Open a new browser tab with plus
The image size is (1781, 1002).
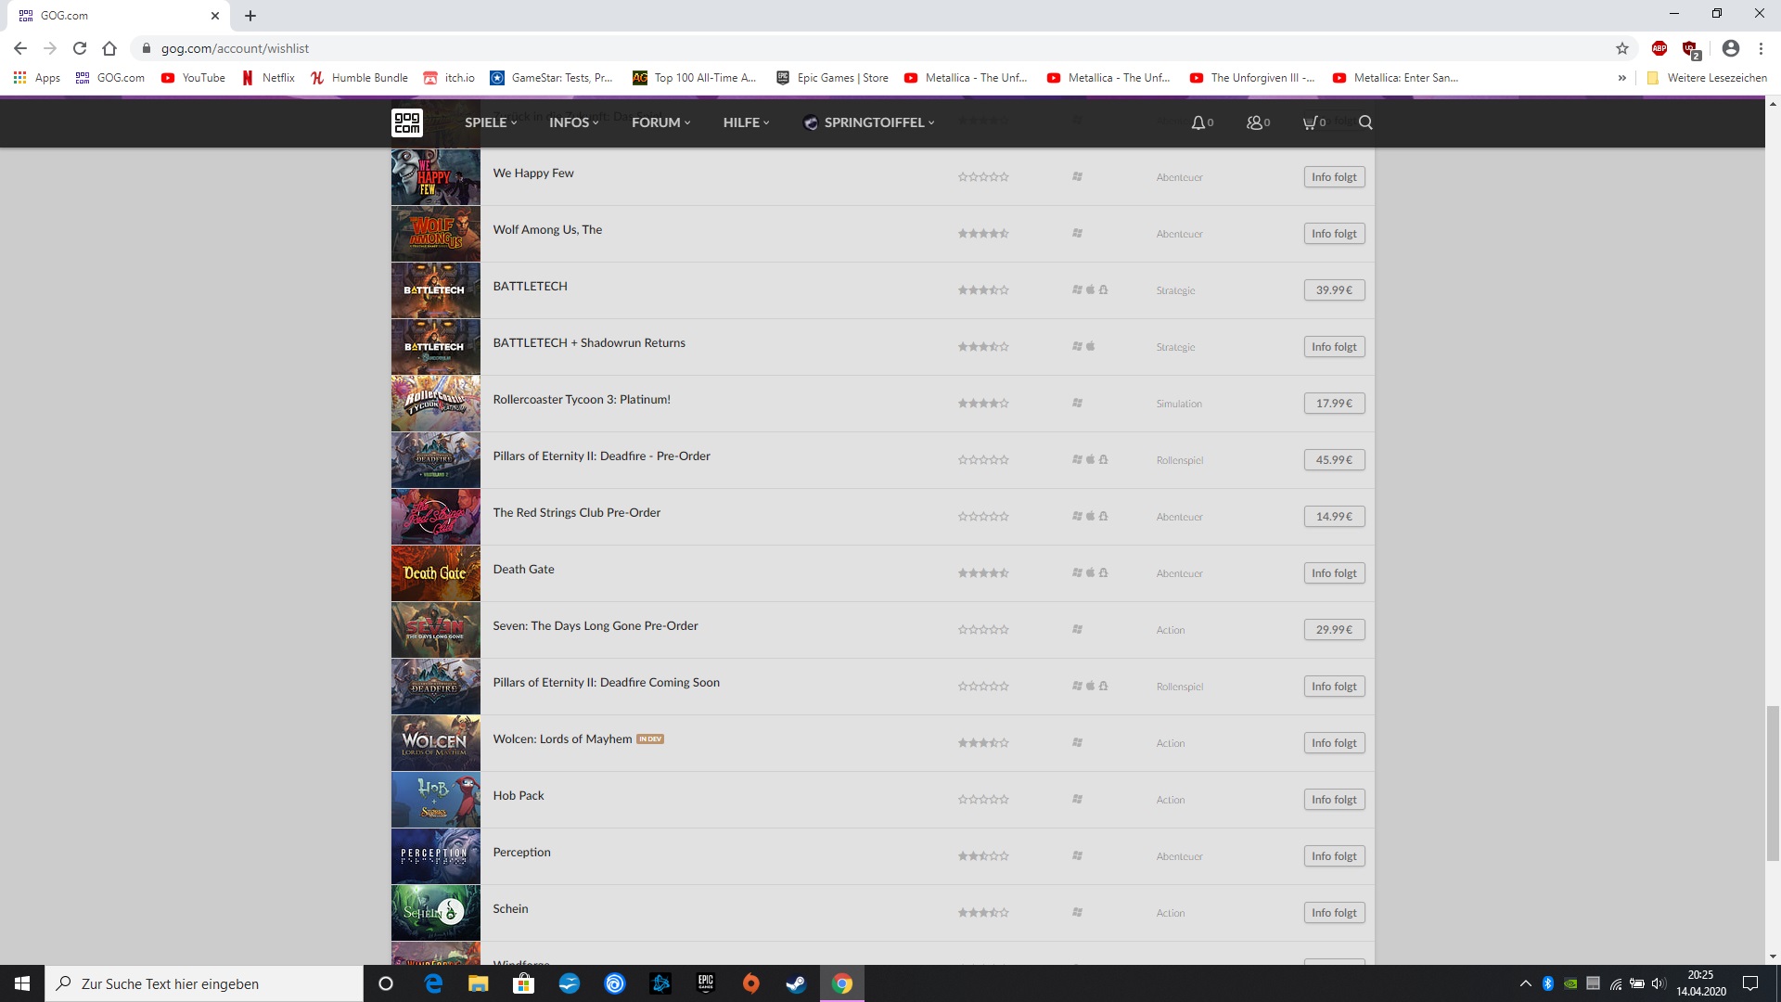pos(250,16)
